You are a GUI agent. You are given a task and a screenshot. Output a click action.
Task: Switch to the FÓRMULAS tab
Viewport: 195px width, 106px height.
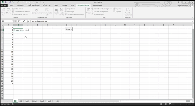[47, 6]
